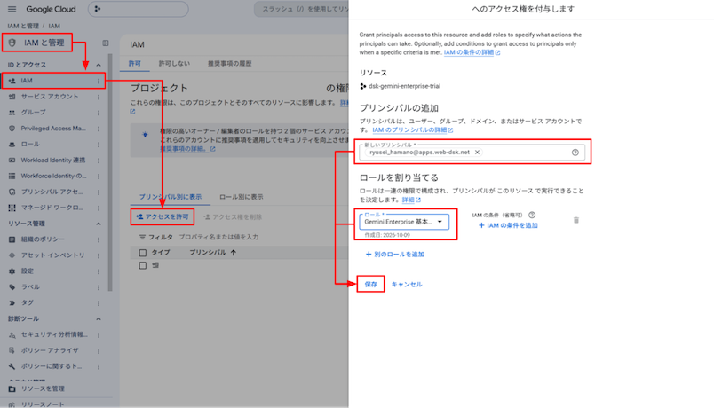
Task: Toggle the select-all checkbox in table header
Action: 142,253
